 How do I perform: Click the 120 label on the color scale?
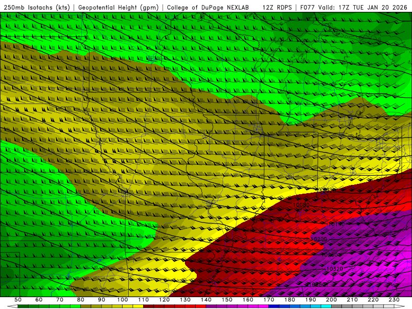tap(164, 300)
